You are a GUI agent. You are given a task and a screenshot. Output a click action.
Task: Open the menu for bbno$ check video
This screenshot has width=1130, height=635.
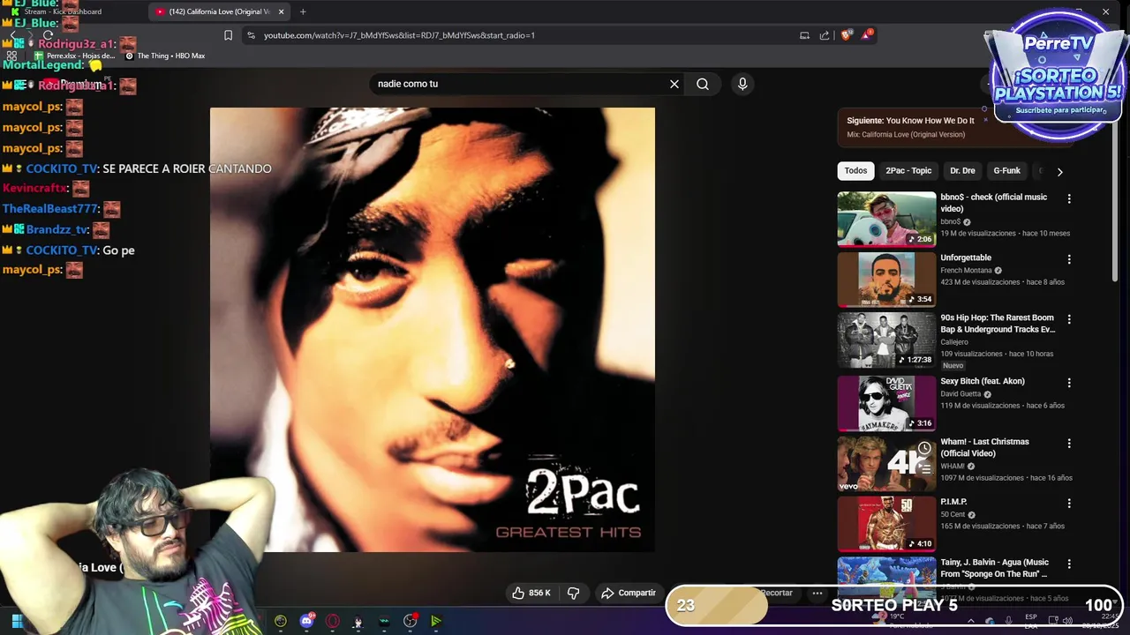1069,198
